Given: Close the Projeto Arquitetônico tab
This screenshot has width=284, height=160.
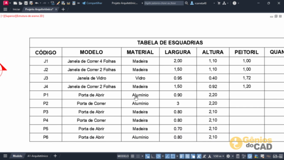Looking at the screenshot, I should point(56,9).
